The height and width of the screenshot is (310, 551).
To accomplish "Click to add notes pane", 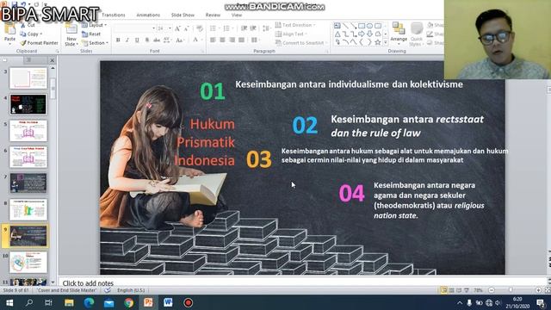I will pos(302,283).
